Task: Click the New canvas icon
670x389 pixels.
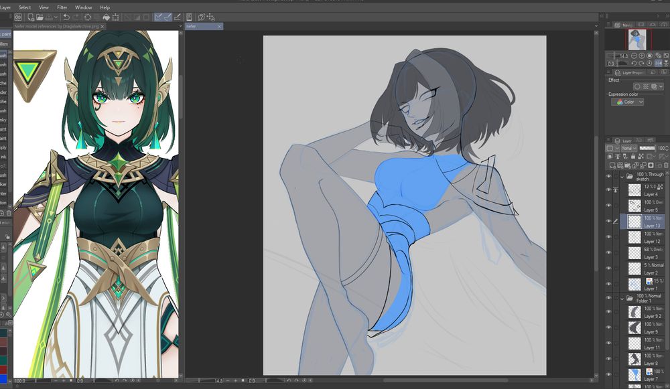Action: coord(31,17)
